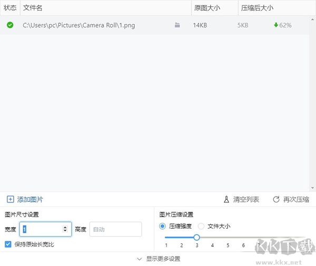Click the plus icon beside 添加图片

pos(11,199)
